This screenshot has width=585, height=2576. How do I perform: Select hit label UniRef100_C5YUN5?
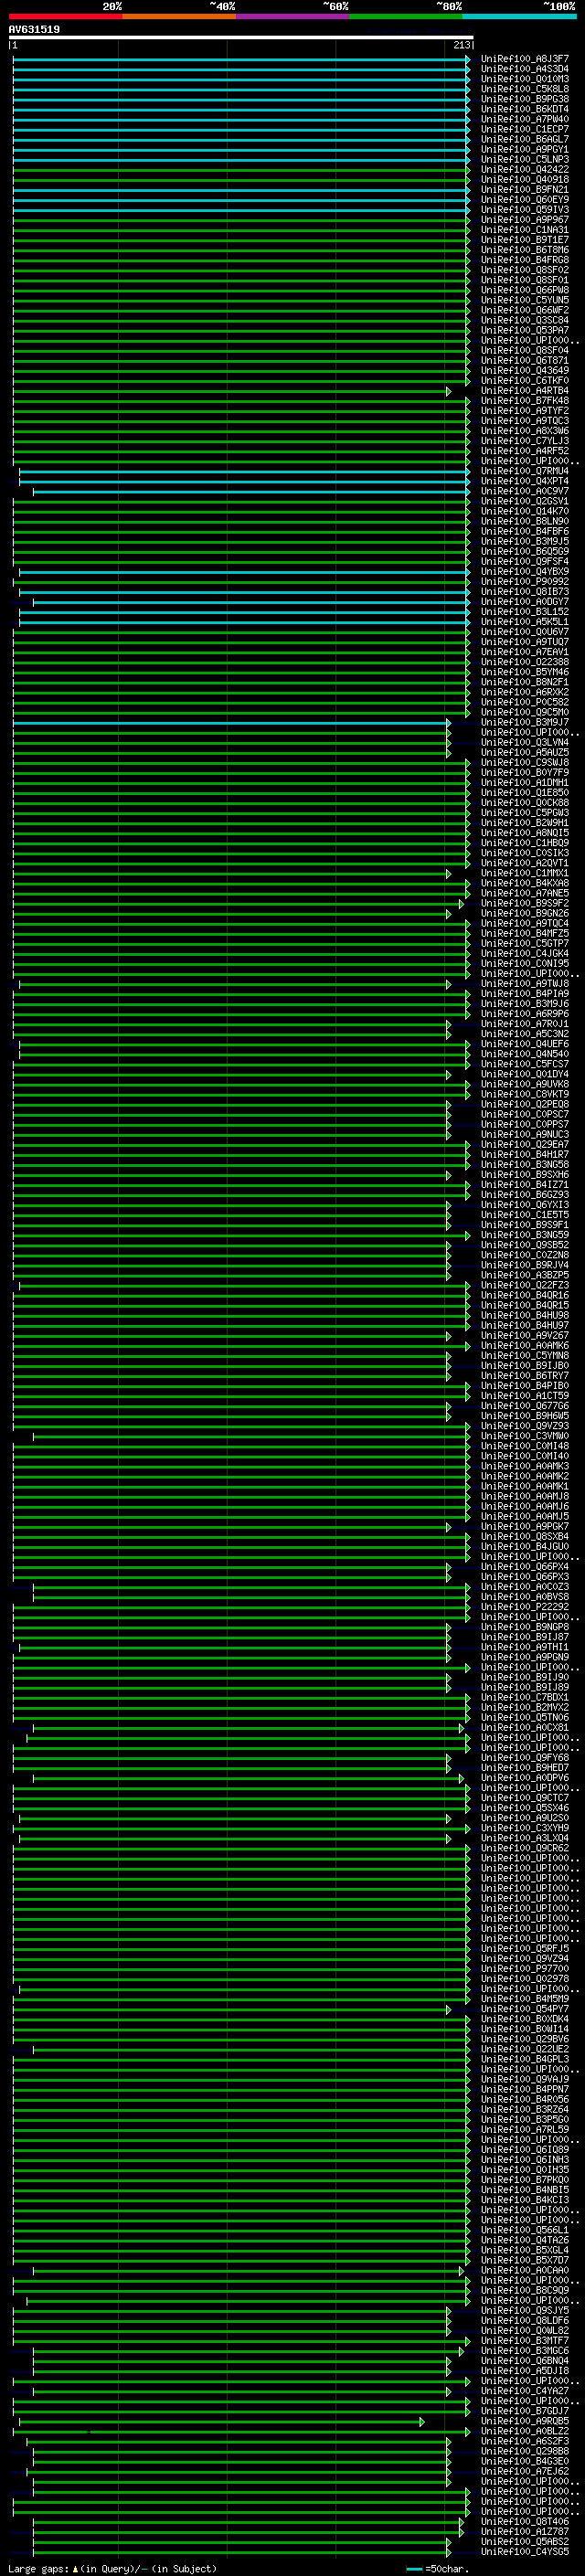(x=525, y=300)
